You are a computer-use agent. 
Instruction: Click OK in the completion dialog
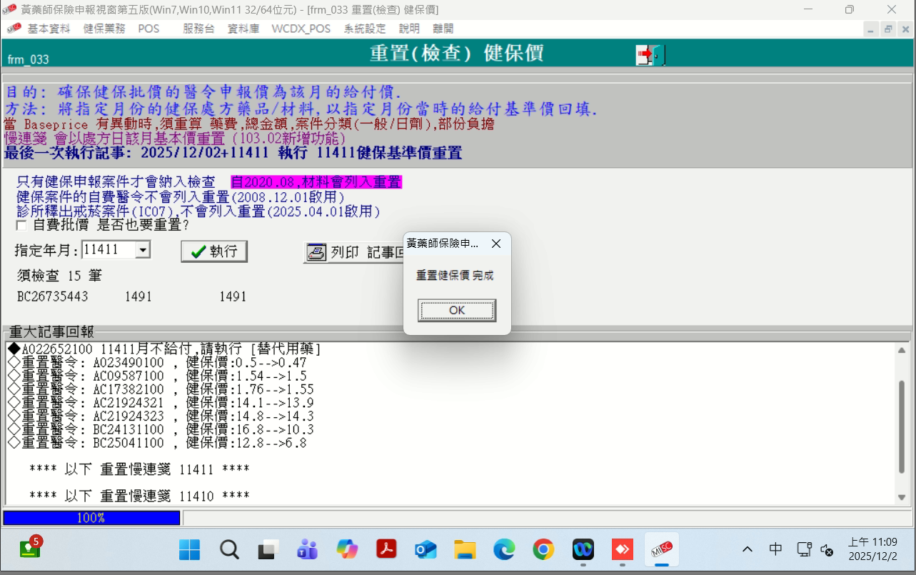pyautogui.click(x=457, y=311)
